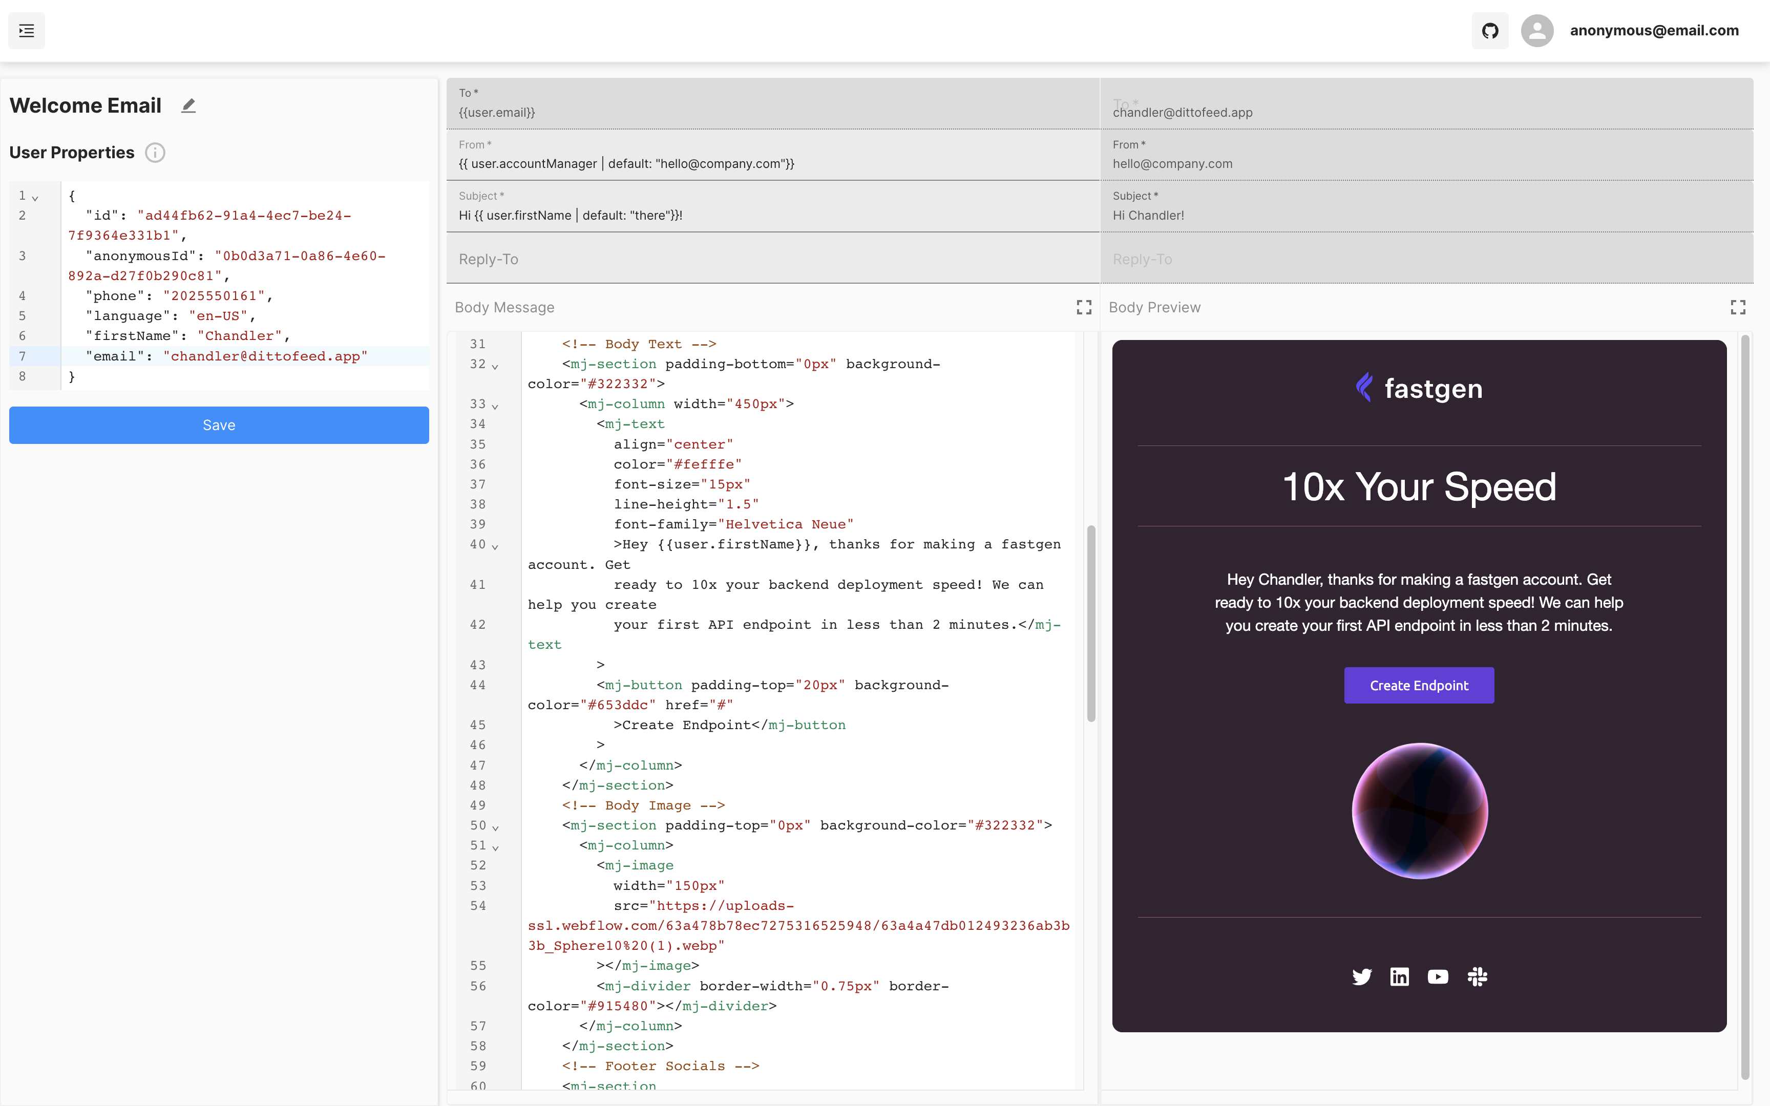Click the >Create Endpoint</mj-button code line

(x=729, y=725)
